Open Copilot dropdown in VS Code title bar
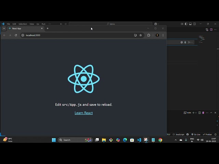The image size is (219, 164). 156,24
